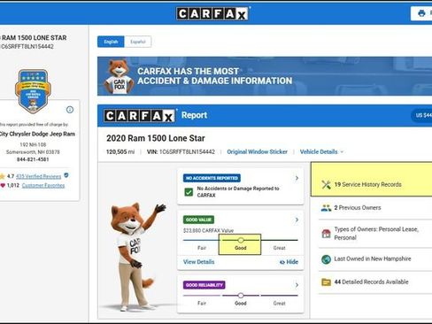Open 19 Service History Records
This screenshot has height=324, width=432.
[x=371, y=179]
